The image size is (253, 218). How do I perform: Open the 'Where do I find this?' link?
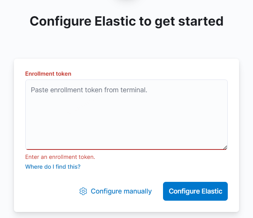click(53, 166)
